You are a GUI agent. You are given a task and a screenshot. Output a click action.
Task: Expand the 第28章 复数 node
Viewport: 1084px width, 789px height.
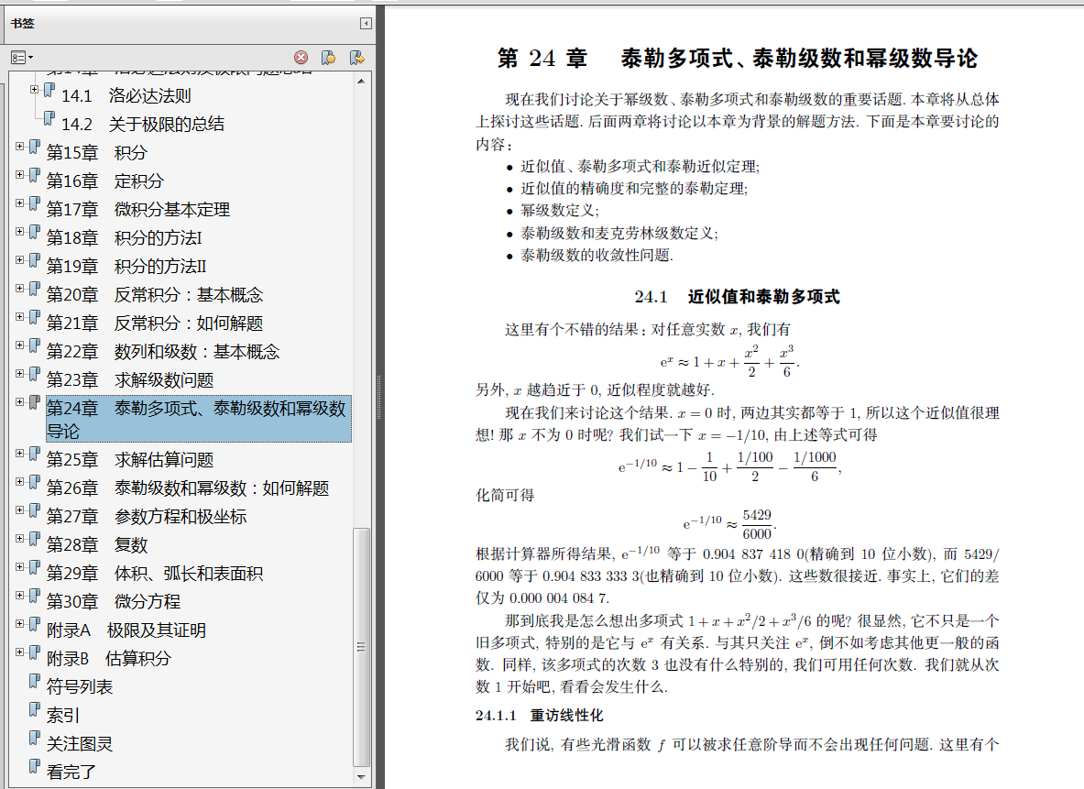[x=19, y=539]
